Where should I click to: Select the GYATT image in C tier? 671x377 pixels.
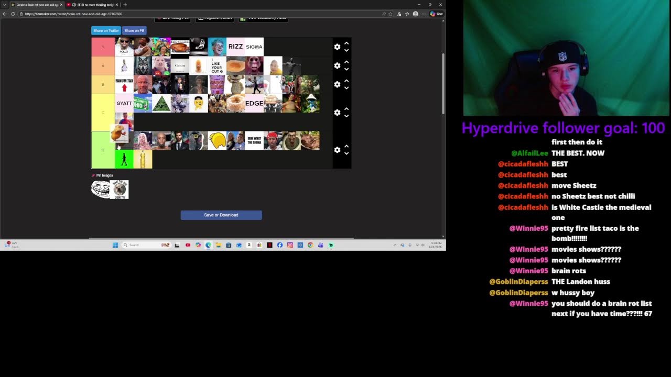click(124, 103)
